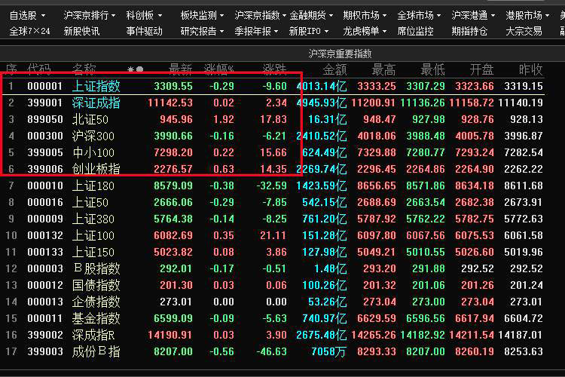This screenshot has height=377, width=565.
Task: Select the 北证50 index name
Action: click(x=90, y=119)
